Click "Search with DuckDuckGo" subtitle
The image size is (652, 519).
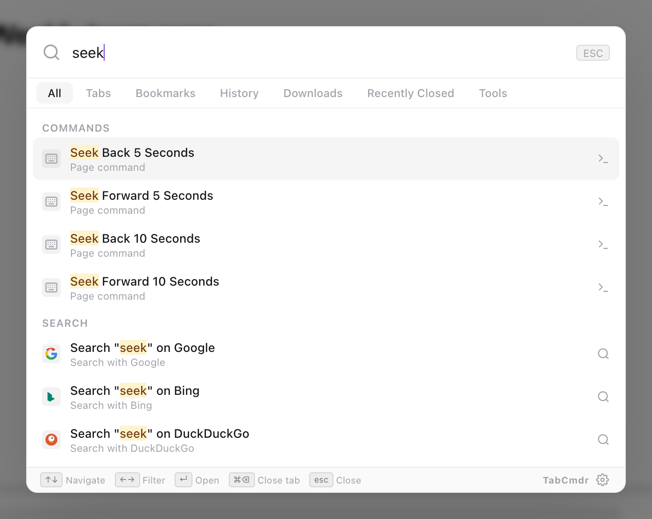(x=132, y=448)
